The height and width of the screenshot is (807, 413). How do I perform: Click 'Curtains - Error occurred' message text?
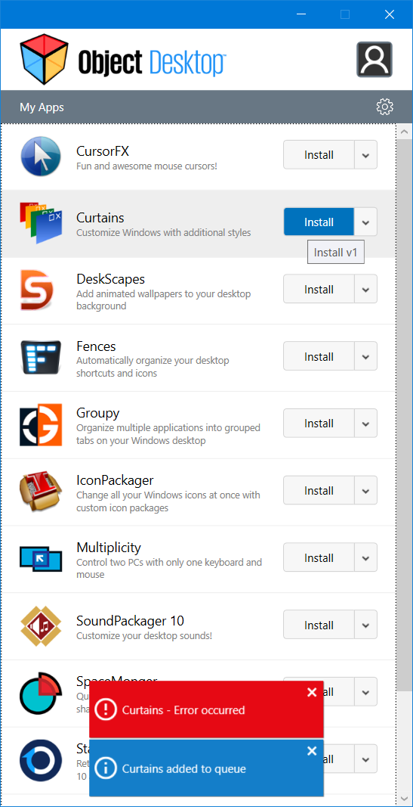point(183,710)
